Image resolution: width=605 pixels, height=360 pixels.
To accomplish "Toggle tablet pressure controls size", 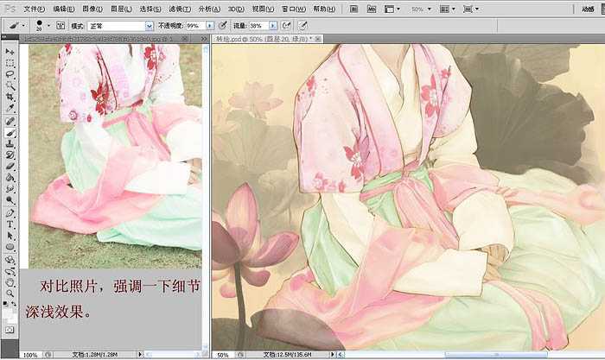I will [x=303, y=26].
